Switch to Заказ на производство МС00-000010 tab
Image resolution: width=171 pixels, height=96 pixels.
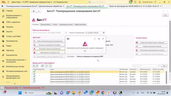pyautogui.click(x=134, y=6)
